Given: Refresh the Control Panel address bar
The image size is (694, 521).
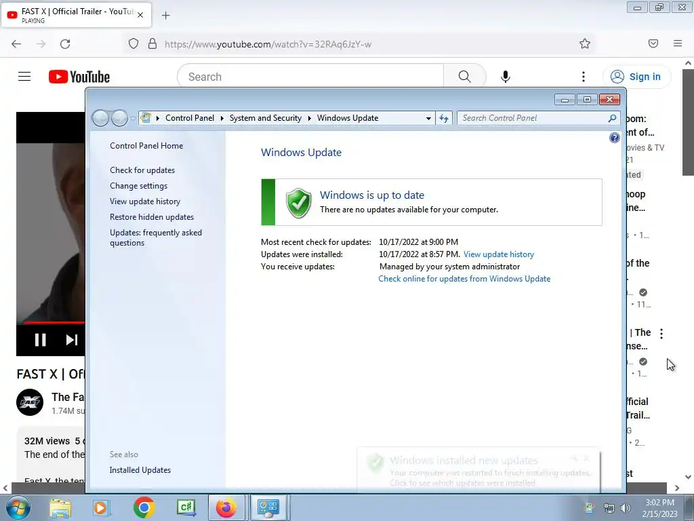Looking at the screenshot, I should (443, 118).
